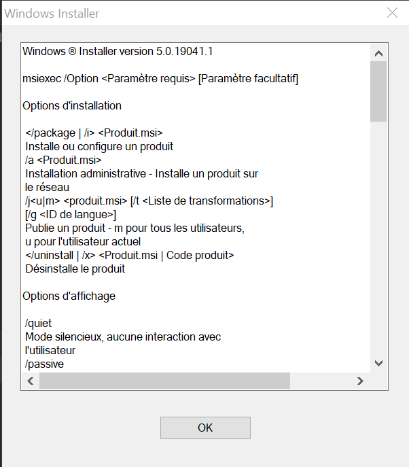Click the '</uninstall | /x>' line

pyautogui.click(x=130, y=255)
